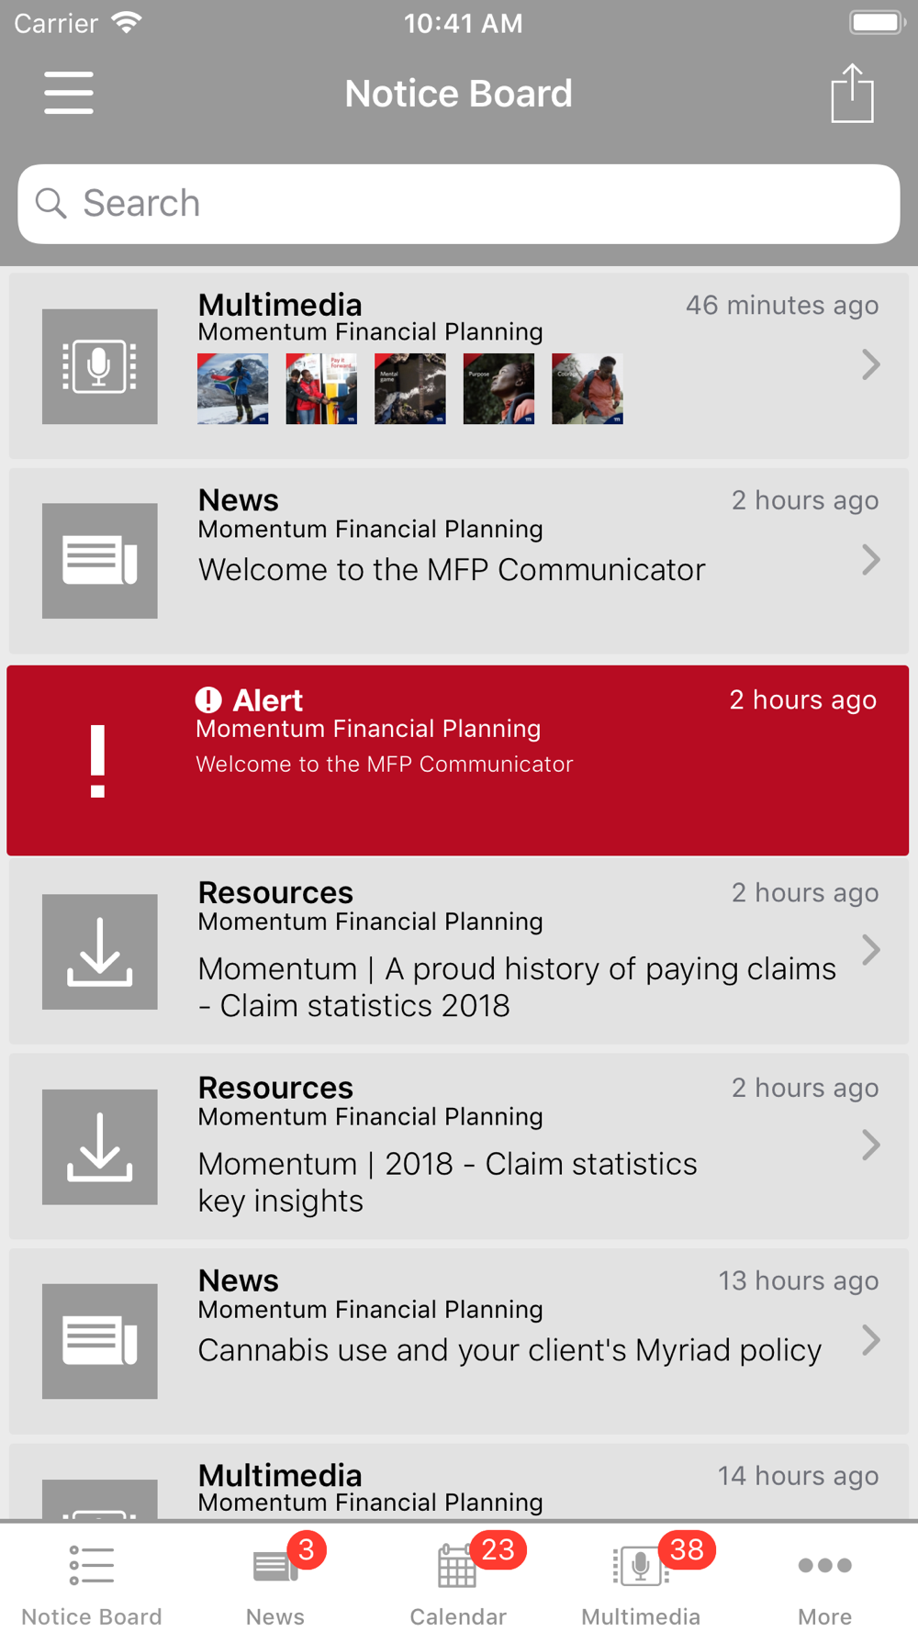Open Cannabis use and your client's Myriad policy
Image resolution: width=918 pixels, height=1632 pixels.
pos(509,1350)
